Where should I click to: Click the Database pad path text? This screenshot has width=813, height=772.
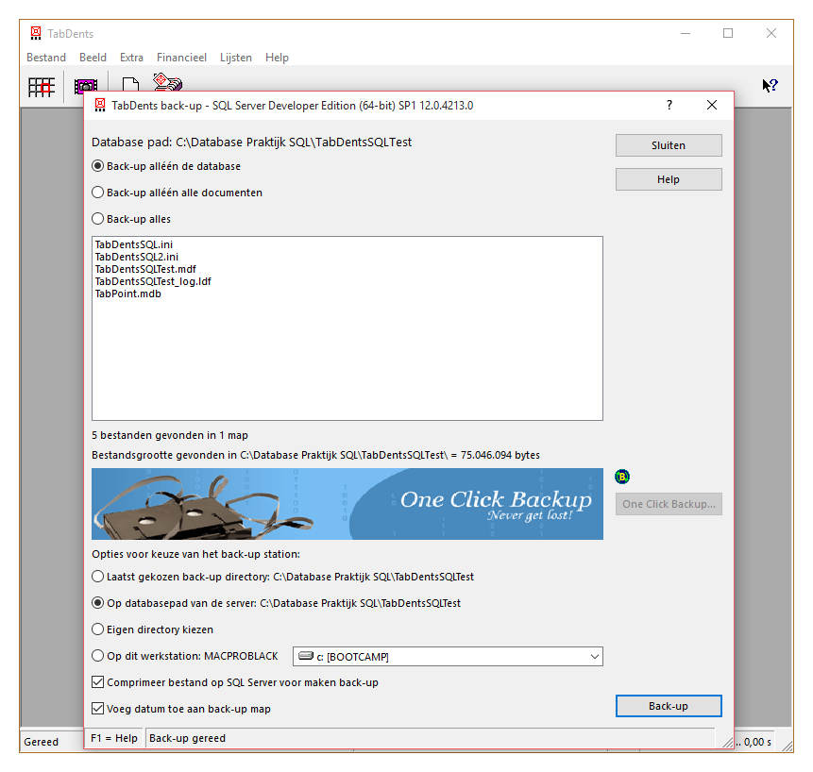[251, 143]
